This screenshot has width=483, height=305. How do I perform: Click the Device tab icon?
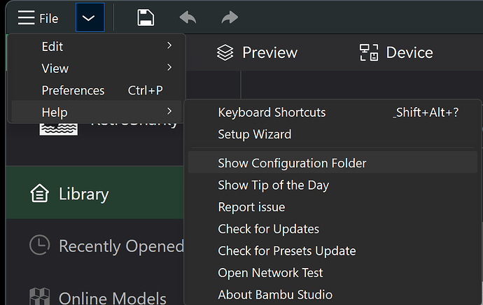pos(369,52)
